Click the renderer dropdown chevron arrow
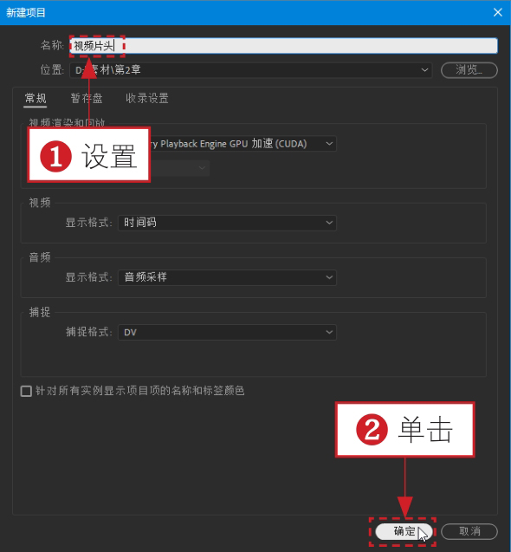This screenshot has height=552, width=511. tap(329, 144)
